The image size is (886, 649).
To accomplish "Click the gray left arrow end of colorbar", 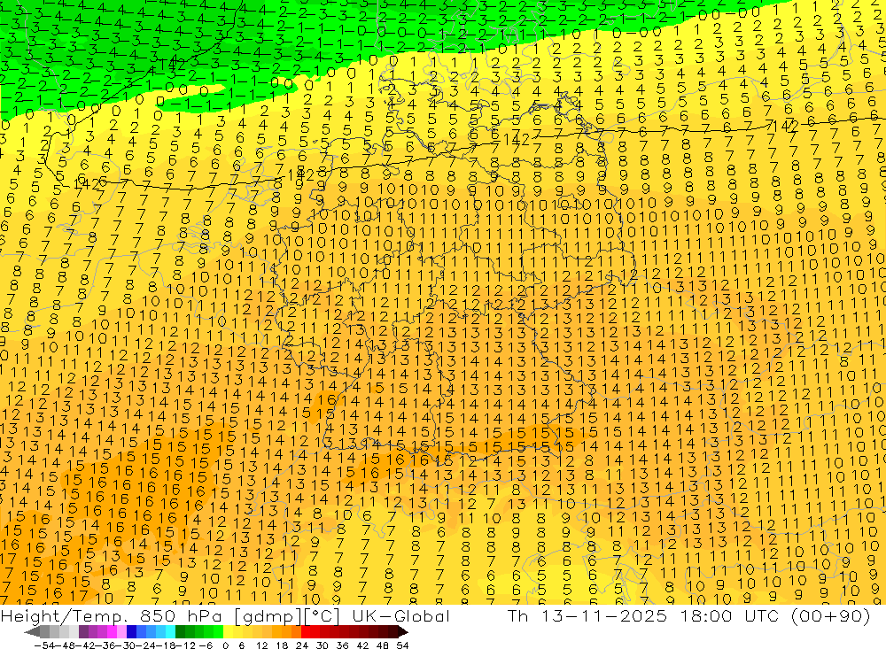I will [x=32, y=632].
